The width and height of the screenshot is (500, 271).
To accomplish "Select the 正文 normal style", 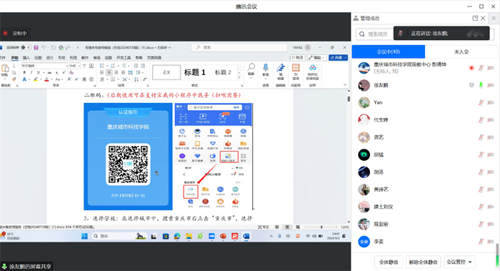I will [166, 72].
